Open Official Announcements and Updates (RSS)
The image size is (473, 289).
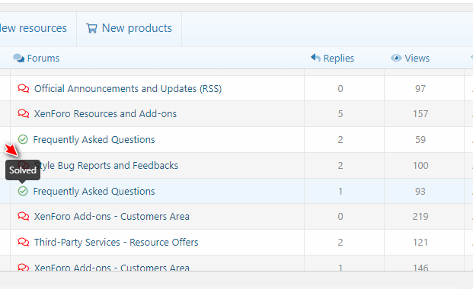pyautogui.click(x=128, y=88)
